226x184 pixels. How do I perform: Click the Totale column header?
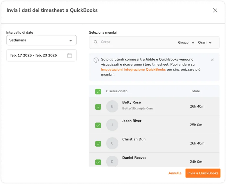coord(195,91)
